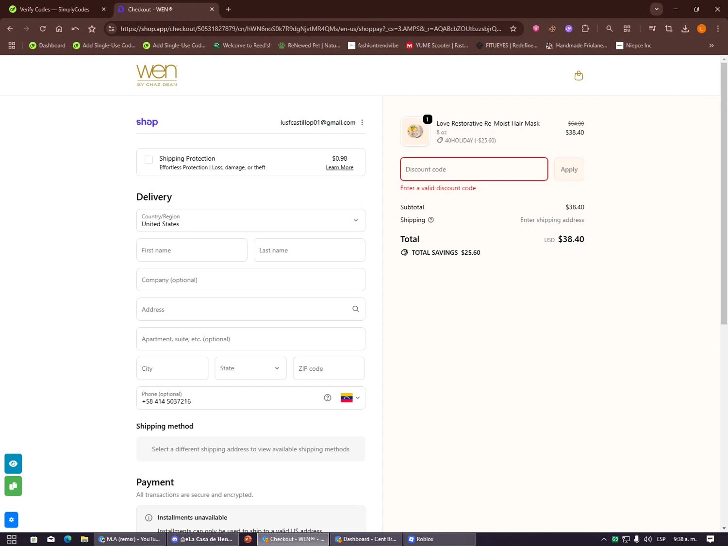Open the Welcome to Reed's bookmark
The image size is (728, 546).
pyautogui.click(x=242, y=46)
